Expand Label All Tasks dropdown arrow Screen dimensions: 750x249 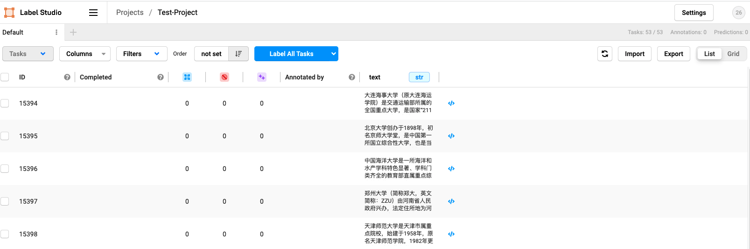(x=334, y=54)
